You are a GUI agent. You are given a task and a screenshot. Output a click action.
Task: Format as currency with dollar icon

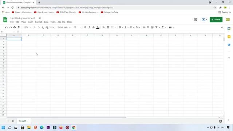(x=35, y=27)
